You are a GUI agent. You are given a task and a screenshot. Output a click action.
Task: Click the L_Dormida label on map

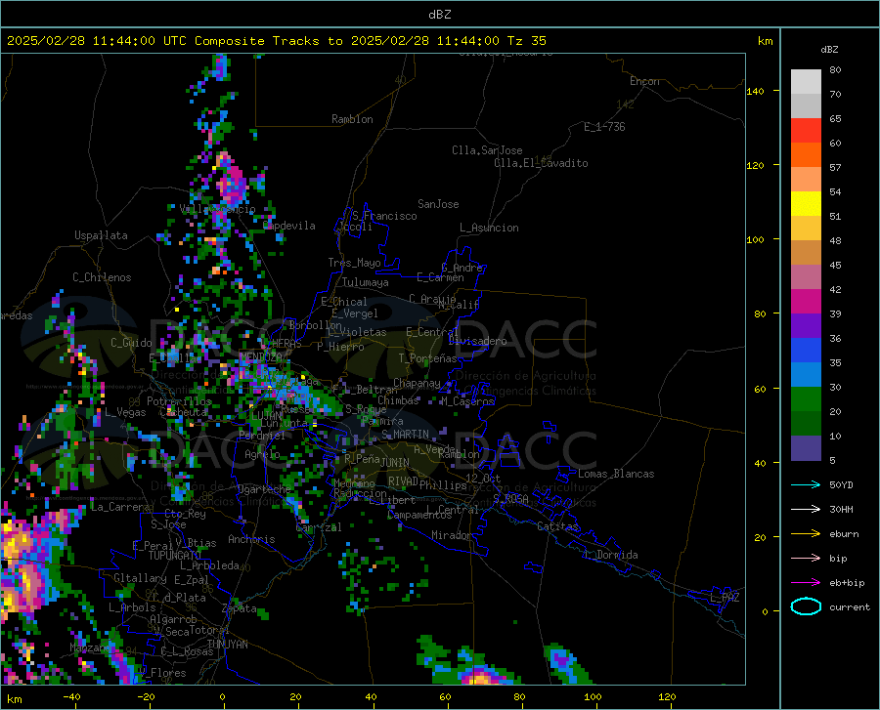611,555
